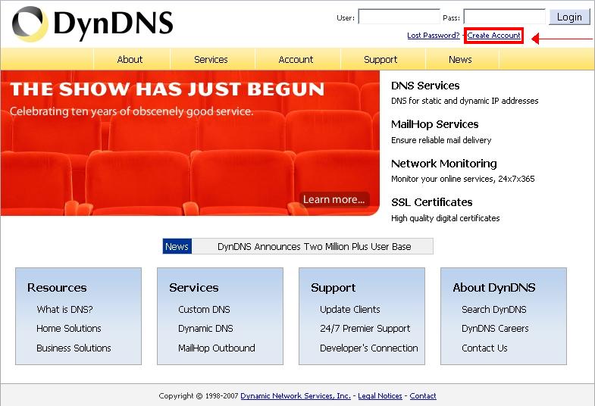Open DNS Services heading link
The width and height of the screenshot is (595, 406).
[425, 86]
